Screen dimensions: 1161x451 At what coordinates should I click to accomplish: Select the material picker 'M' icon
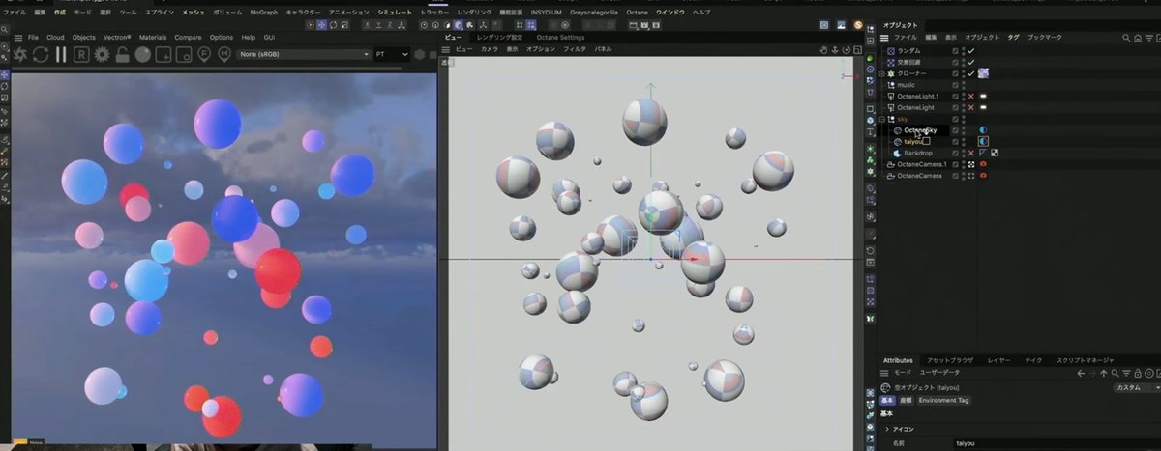pos(224,55)
